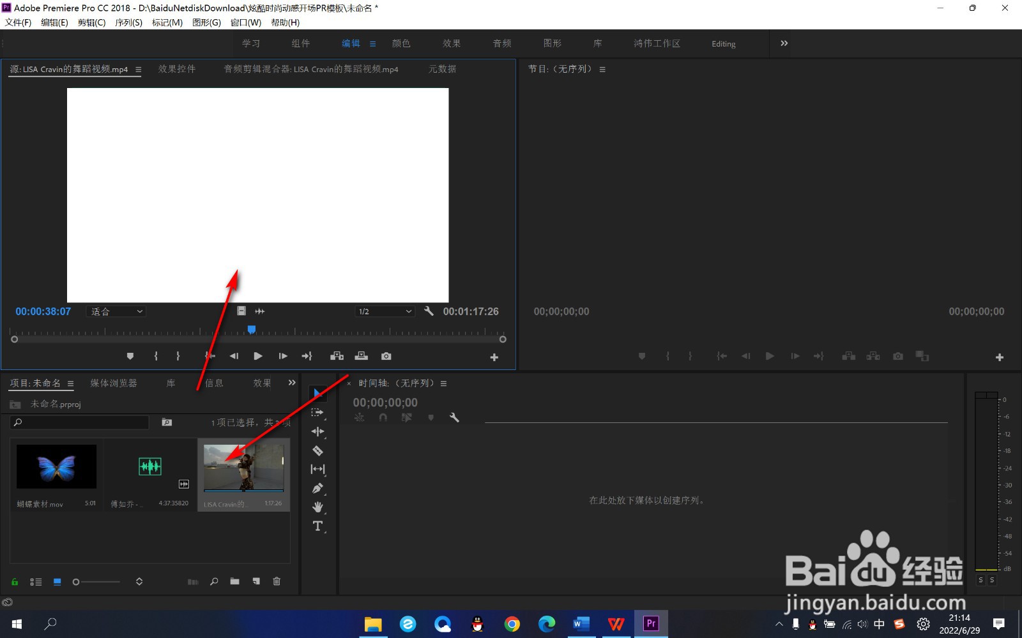Open the Program monitor panel menu
This screenshot has width=1022, height=638.
(602, 70)
